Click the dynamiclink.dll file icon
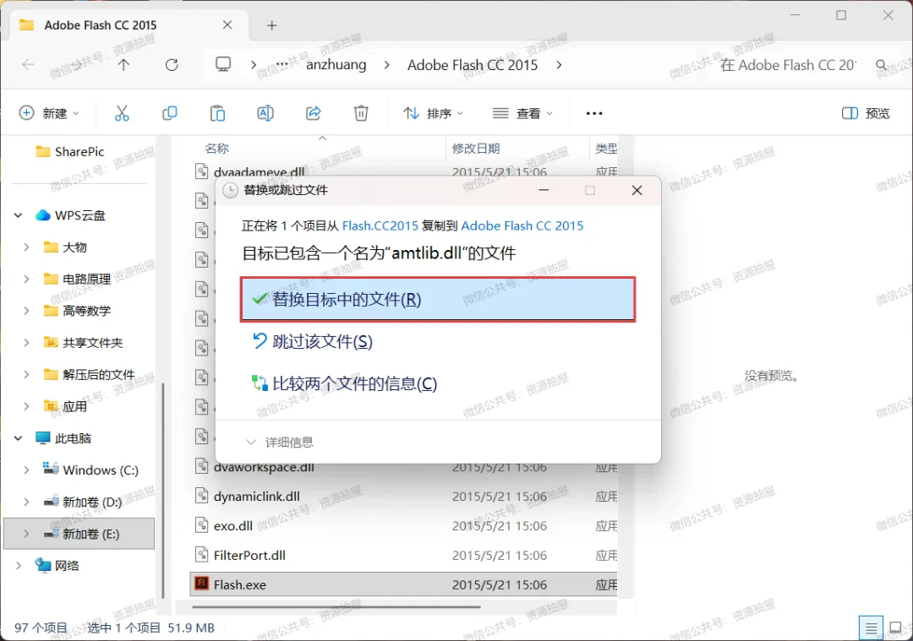Screen dimensions: 913x641 201,497
